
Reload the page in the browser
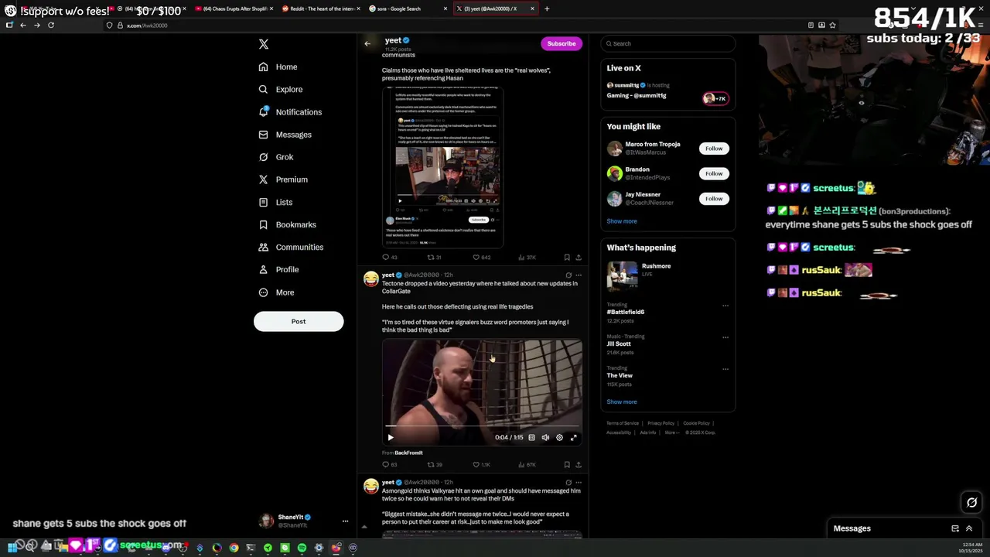(x=51, y=26)
